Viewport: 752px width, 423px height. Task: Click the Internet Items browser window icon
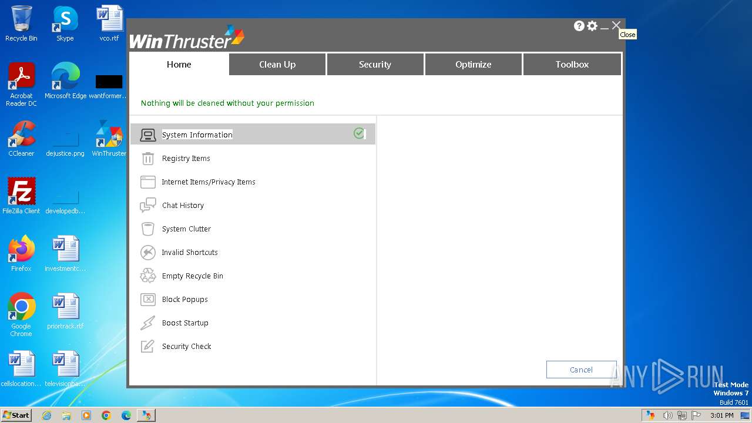(147, 182)
